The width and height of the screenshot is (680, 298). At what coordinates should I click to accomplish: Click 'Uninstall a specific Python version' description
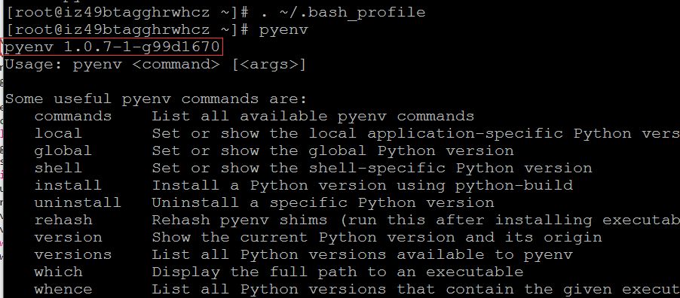pos(323,202)
